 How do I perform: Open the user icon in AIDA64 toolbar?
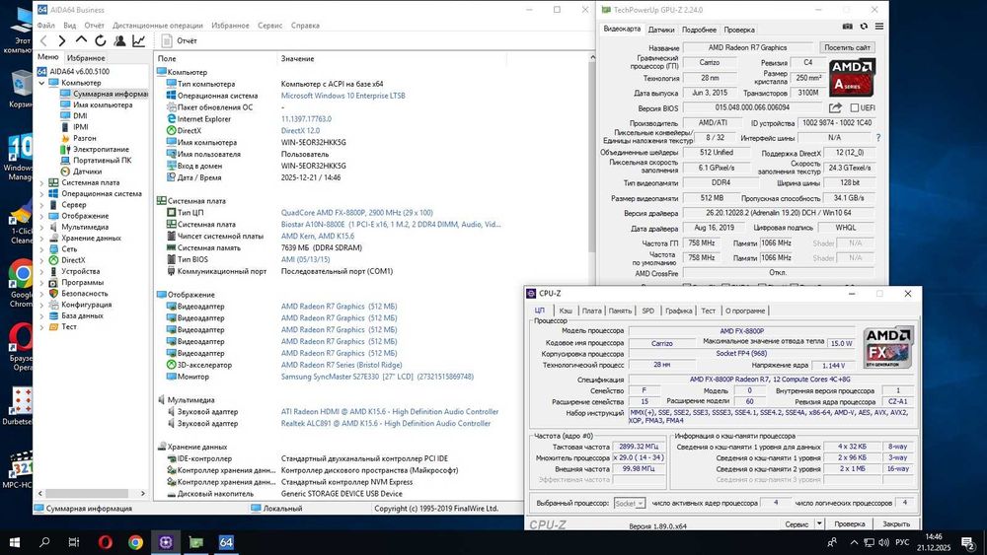(x=119, y=40)
